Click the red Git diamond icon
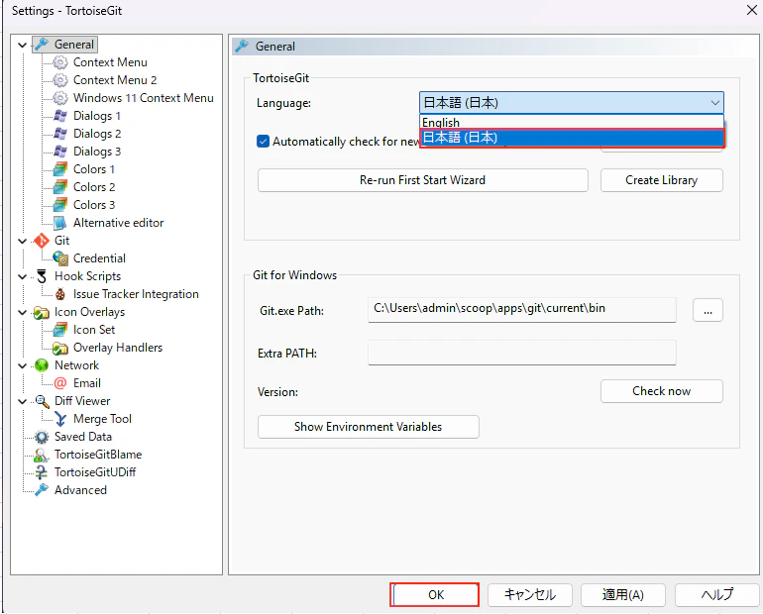Screen dimensions: 763x614 tap(42, 241)
